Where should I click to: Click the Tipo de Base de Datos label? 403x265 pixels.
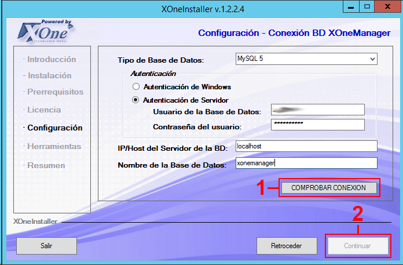pyautogui.click(x=160, y=60)
